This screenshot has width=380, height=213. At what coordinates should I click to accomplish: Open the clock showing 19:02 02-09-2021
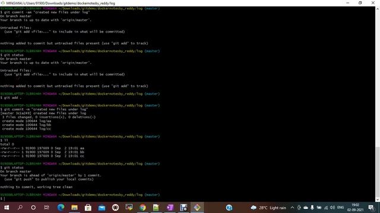(x=355, y=208)
